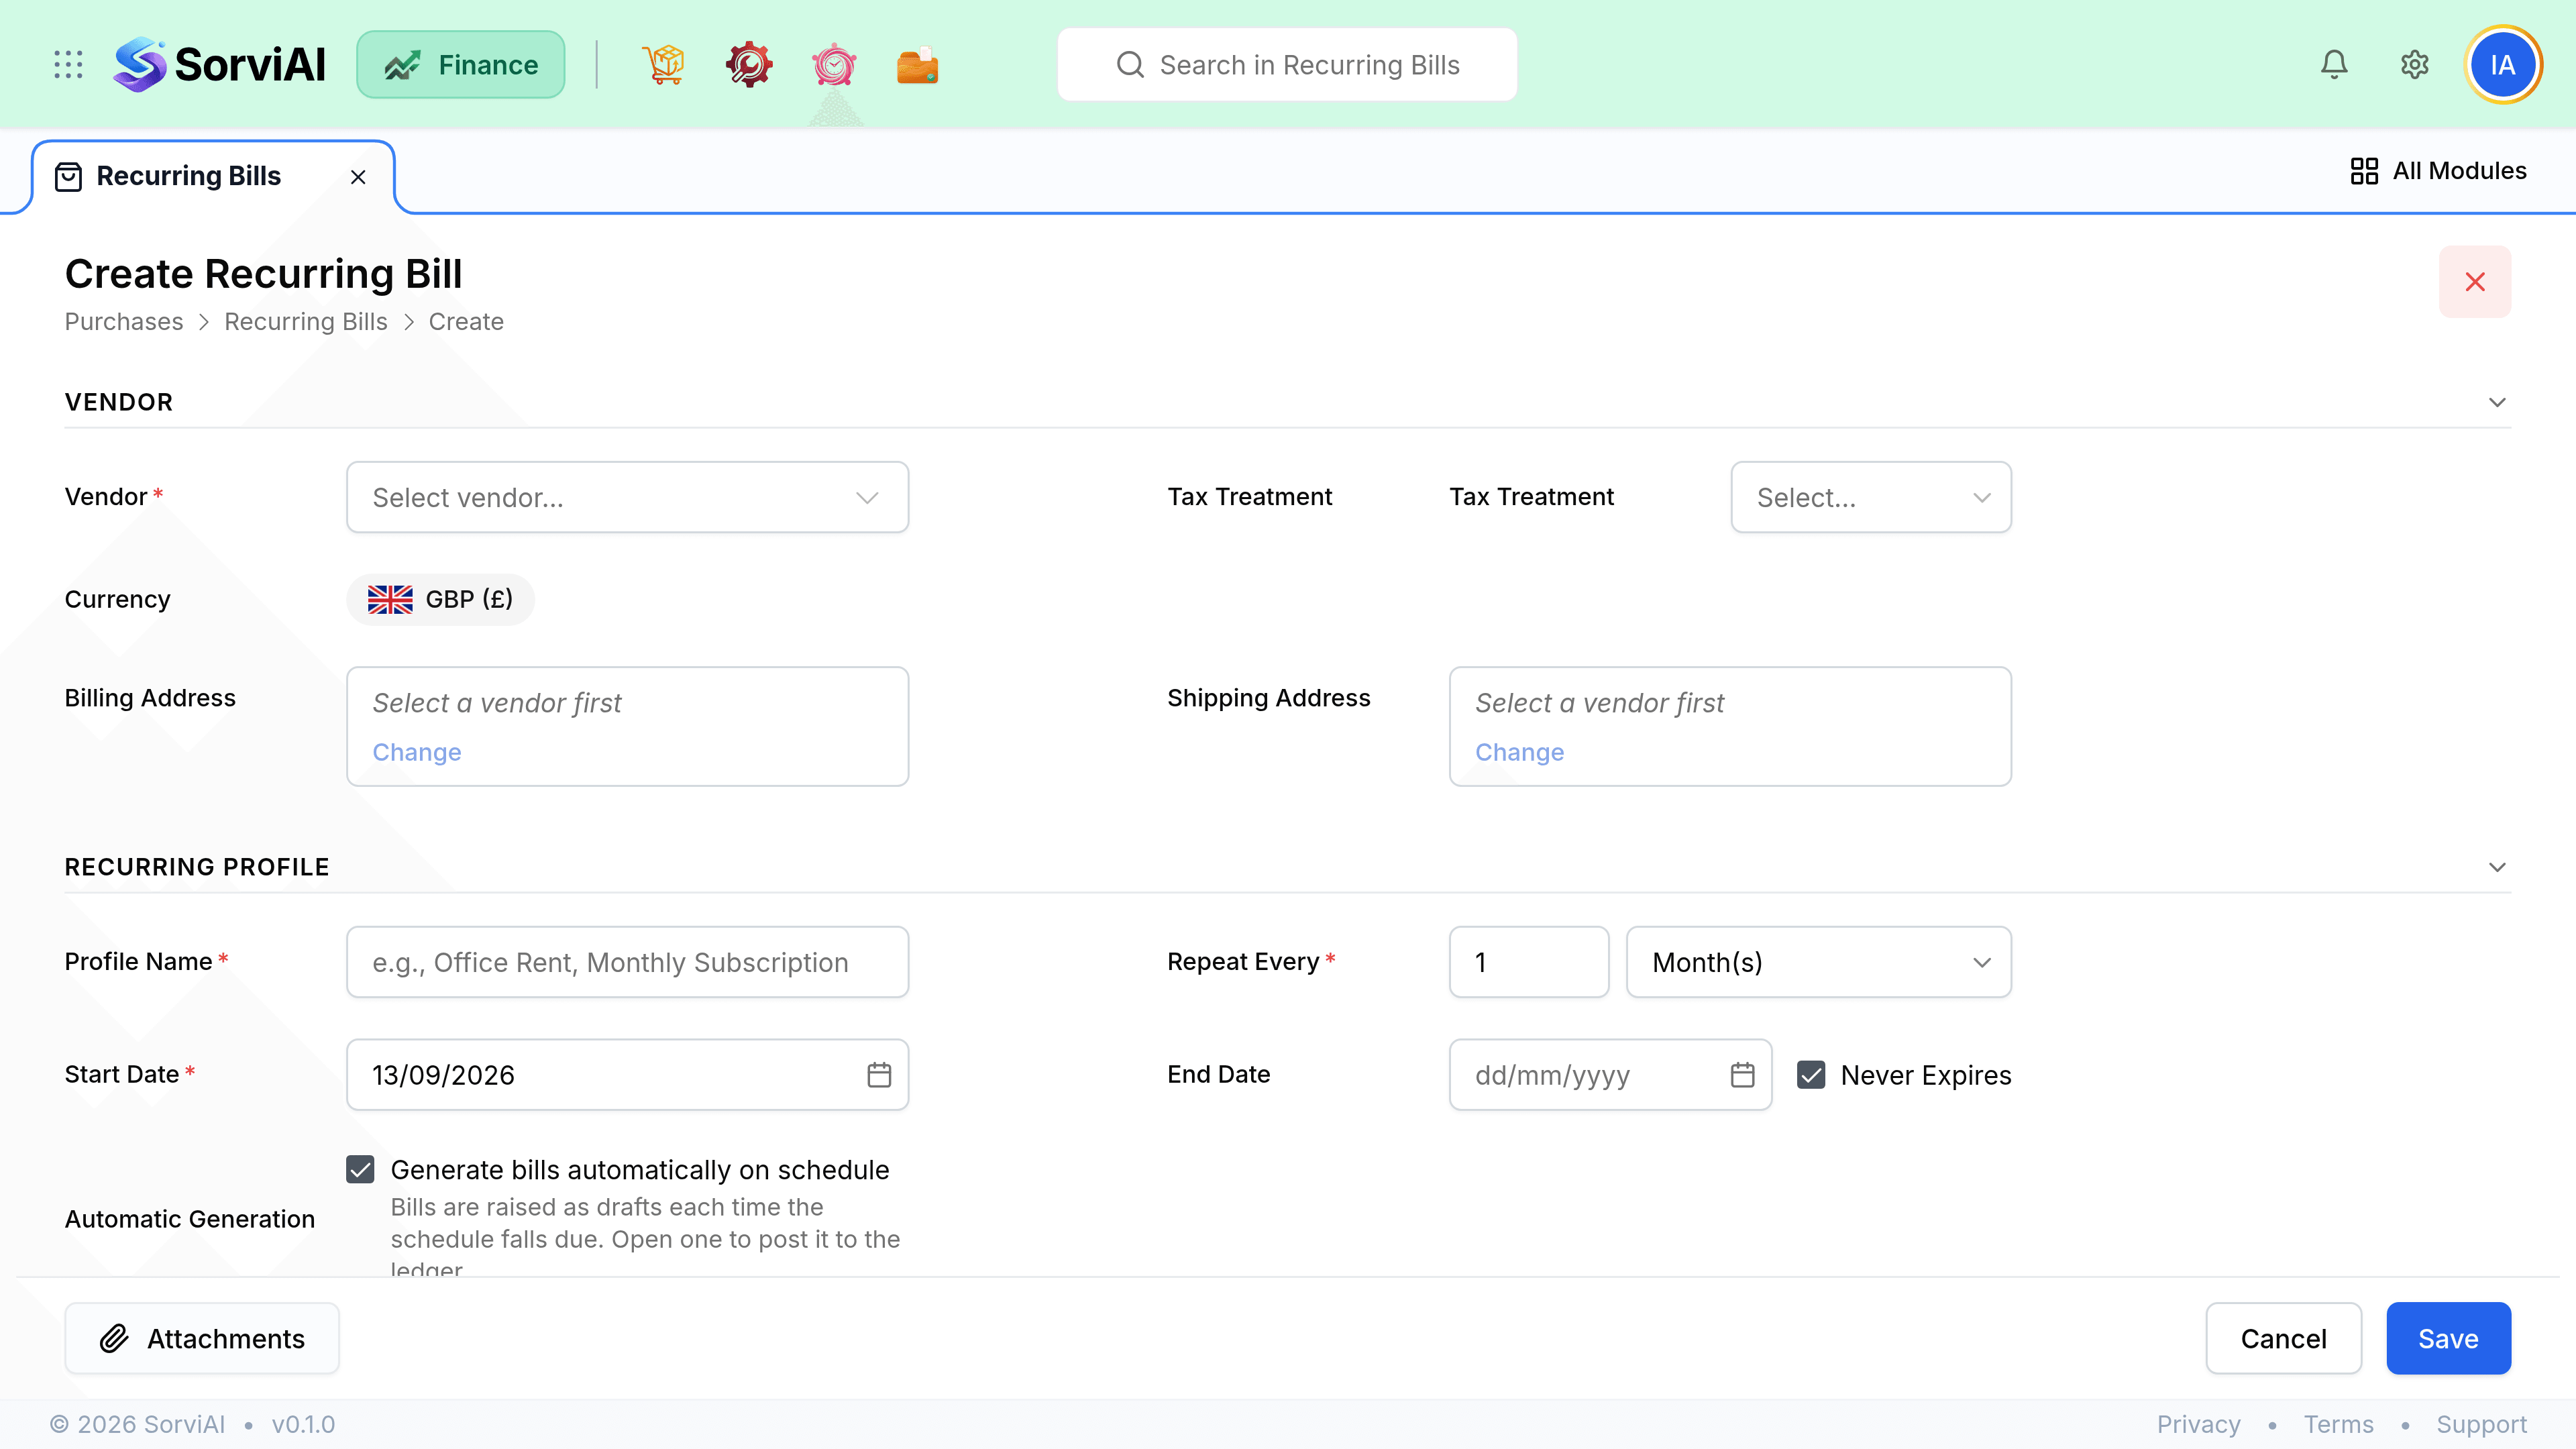Viewport: 2576px width, 1449px height.
Task: Go to Recurring Bills breadcrumb
Action: point(306,322)
